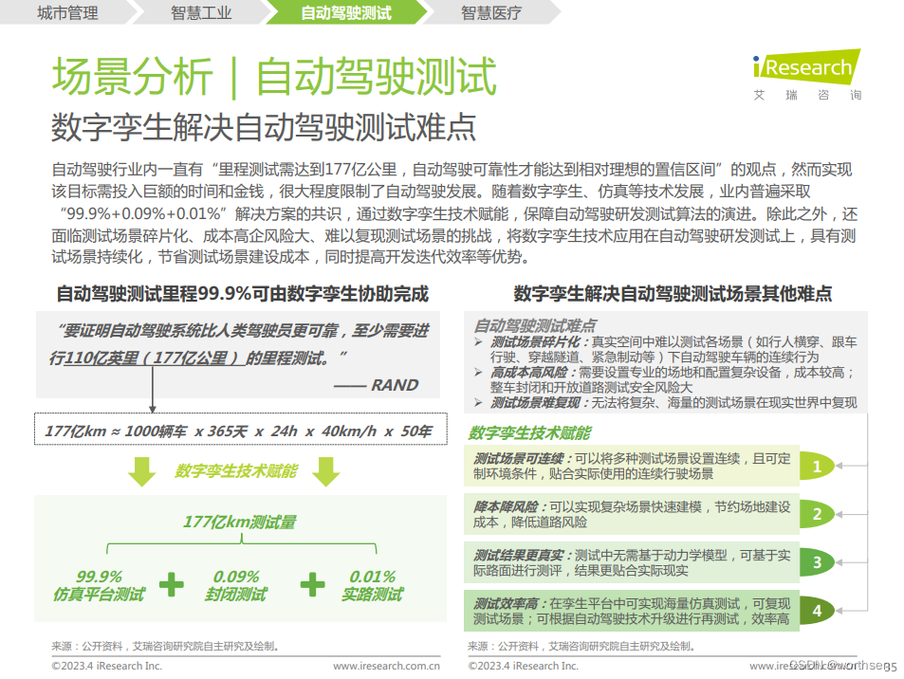Click the 177亿km测试量 label
The height and width of the screenshot is (679, 904).
240,523
